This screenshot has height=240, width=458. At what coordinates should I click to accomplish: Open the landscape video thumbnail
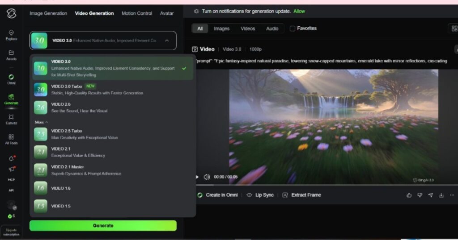click(334, 127)
